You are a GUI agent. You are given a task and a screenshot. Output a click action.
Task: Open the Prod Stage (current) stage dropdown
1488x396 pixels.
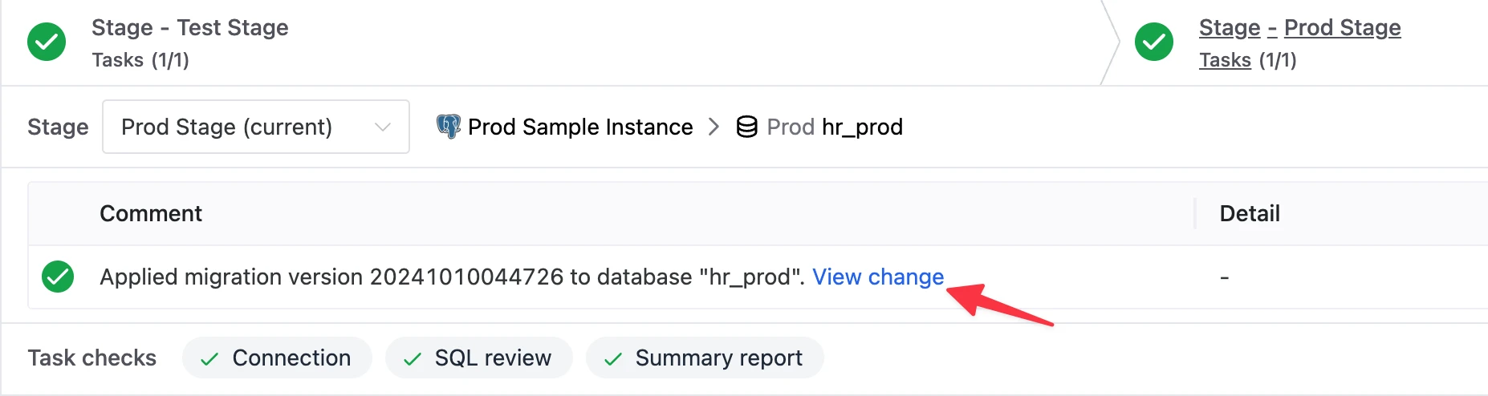point(256,127)
